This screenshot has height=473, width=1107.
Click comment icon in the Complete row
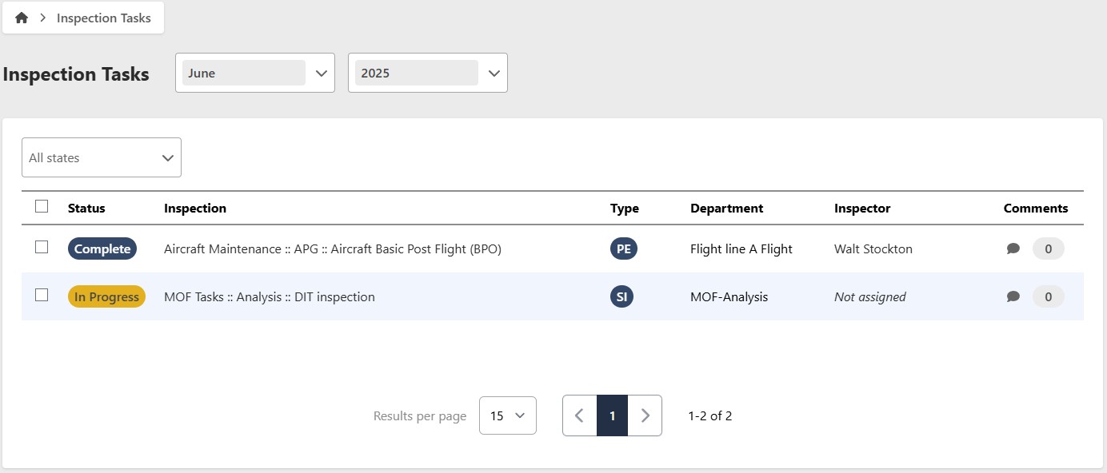click(1013, 248)
